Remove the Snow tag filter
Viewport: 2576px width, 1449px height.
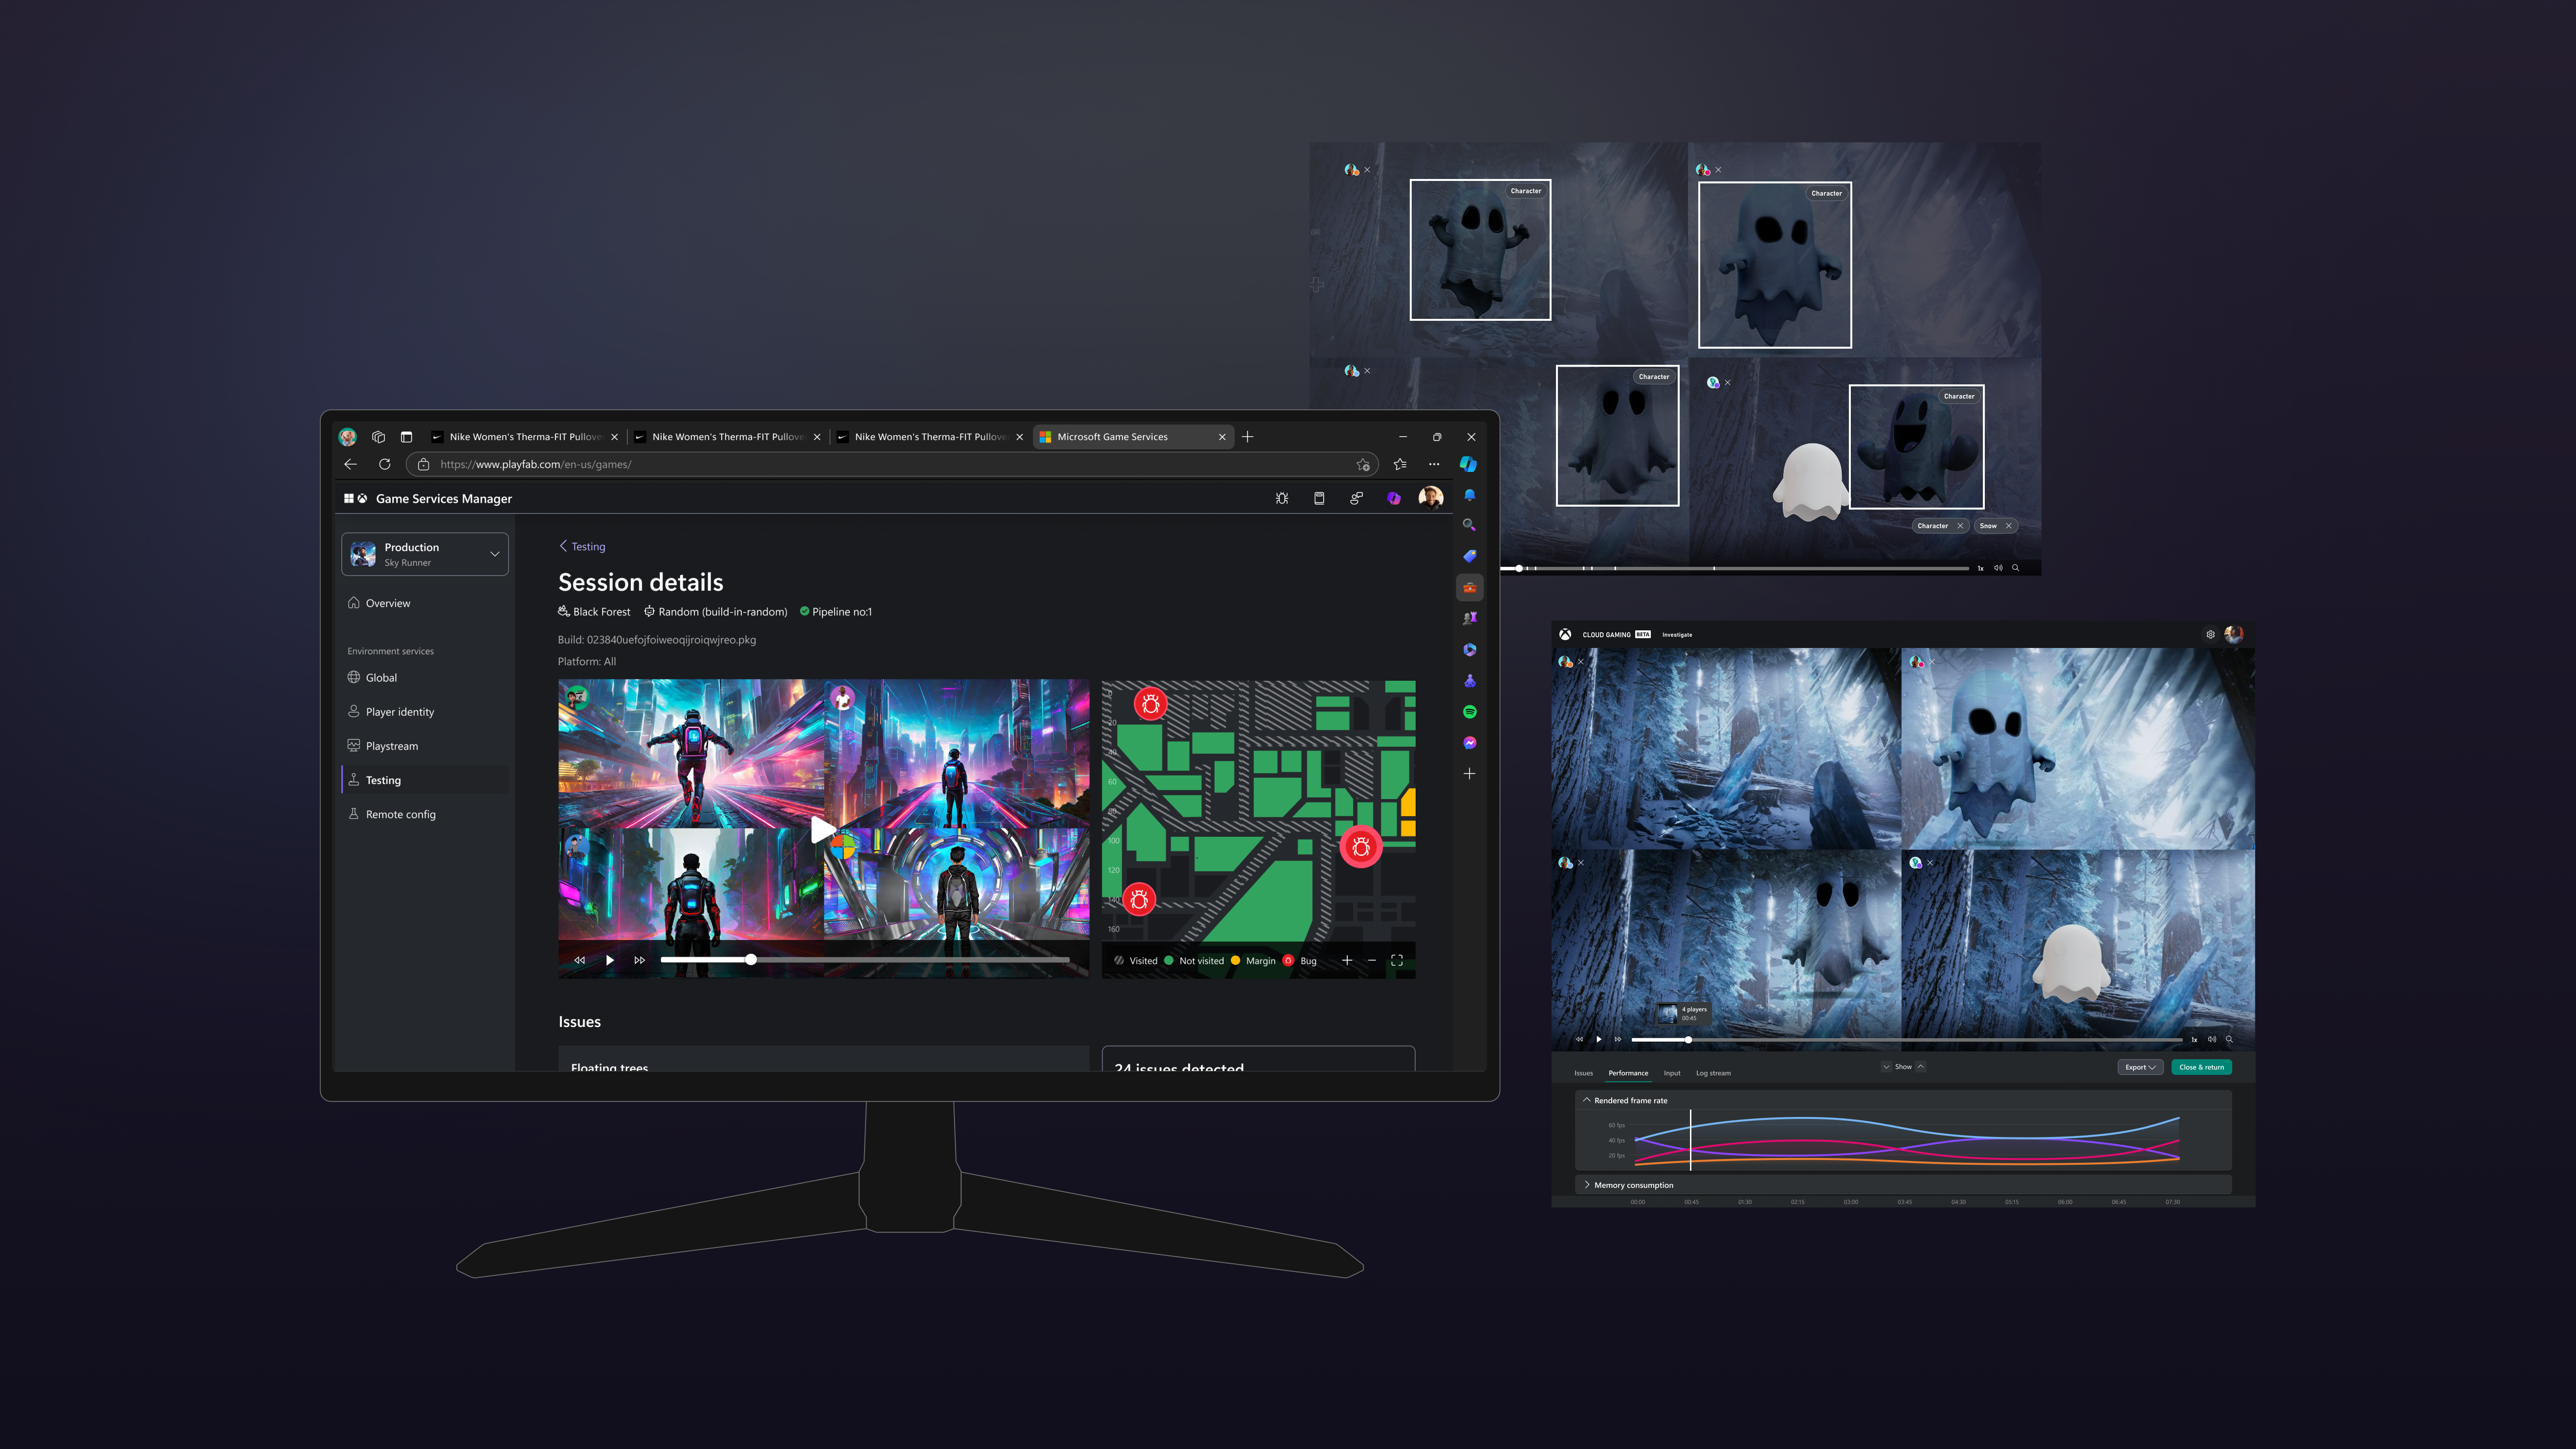[2008, 526]
